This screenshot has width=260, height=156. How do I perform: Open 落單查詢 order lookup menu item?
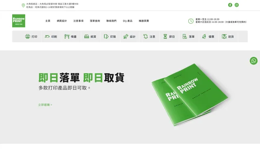95,21
